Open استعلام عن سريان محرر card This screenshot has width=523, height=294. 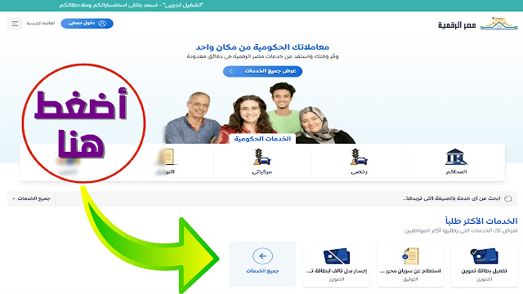[410, 265]
